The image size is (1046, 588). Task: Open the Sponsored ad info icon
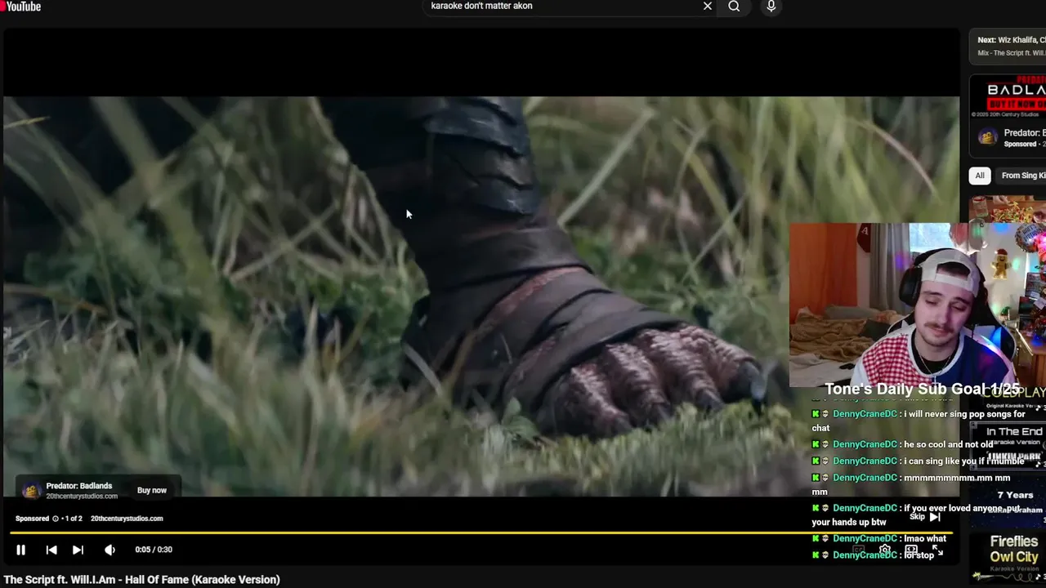point(56,519)
